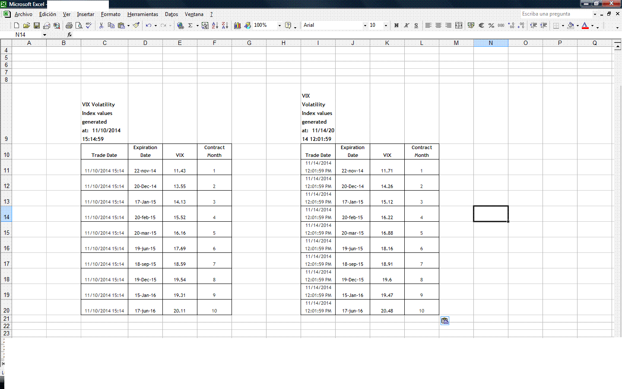Apply the currency number style
The image size is (622, 389).
click(471, 26)
